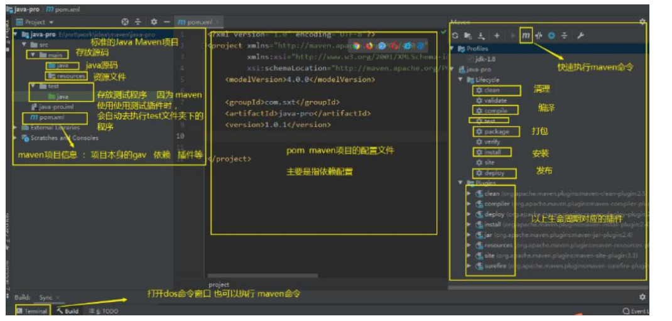Viewport: 672px width, 321px height.
Task: Click Execute Maven Goal m icon
Action: tap(526, 36)
